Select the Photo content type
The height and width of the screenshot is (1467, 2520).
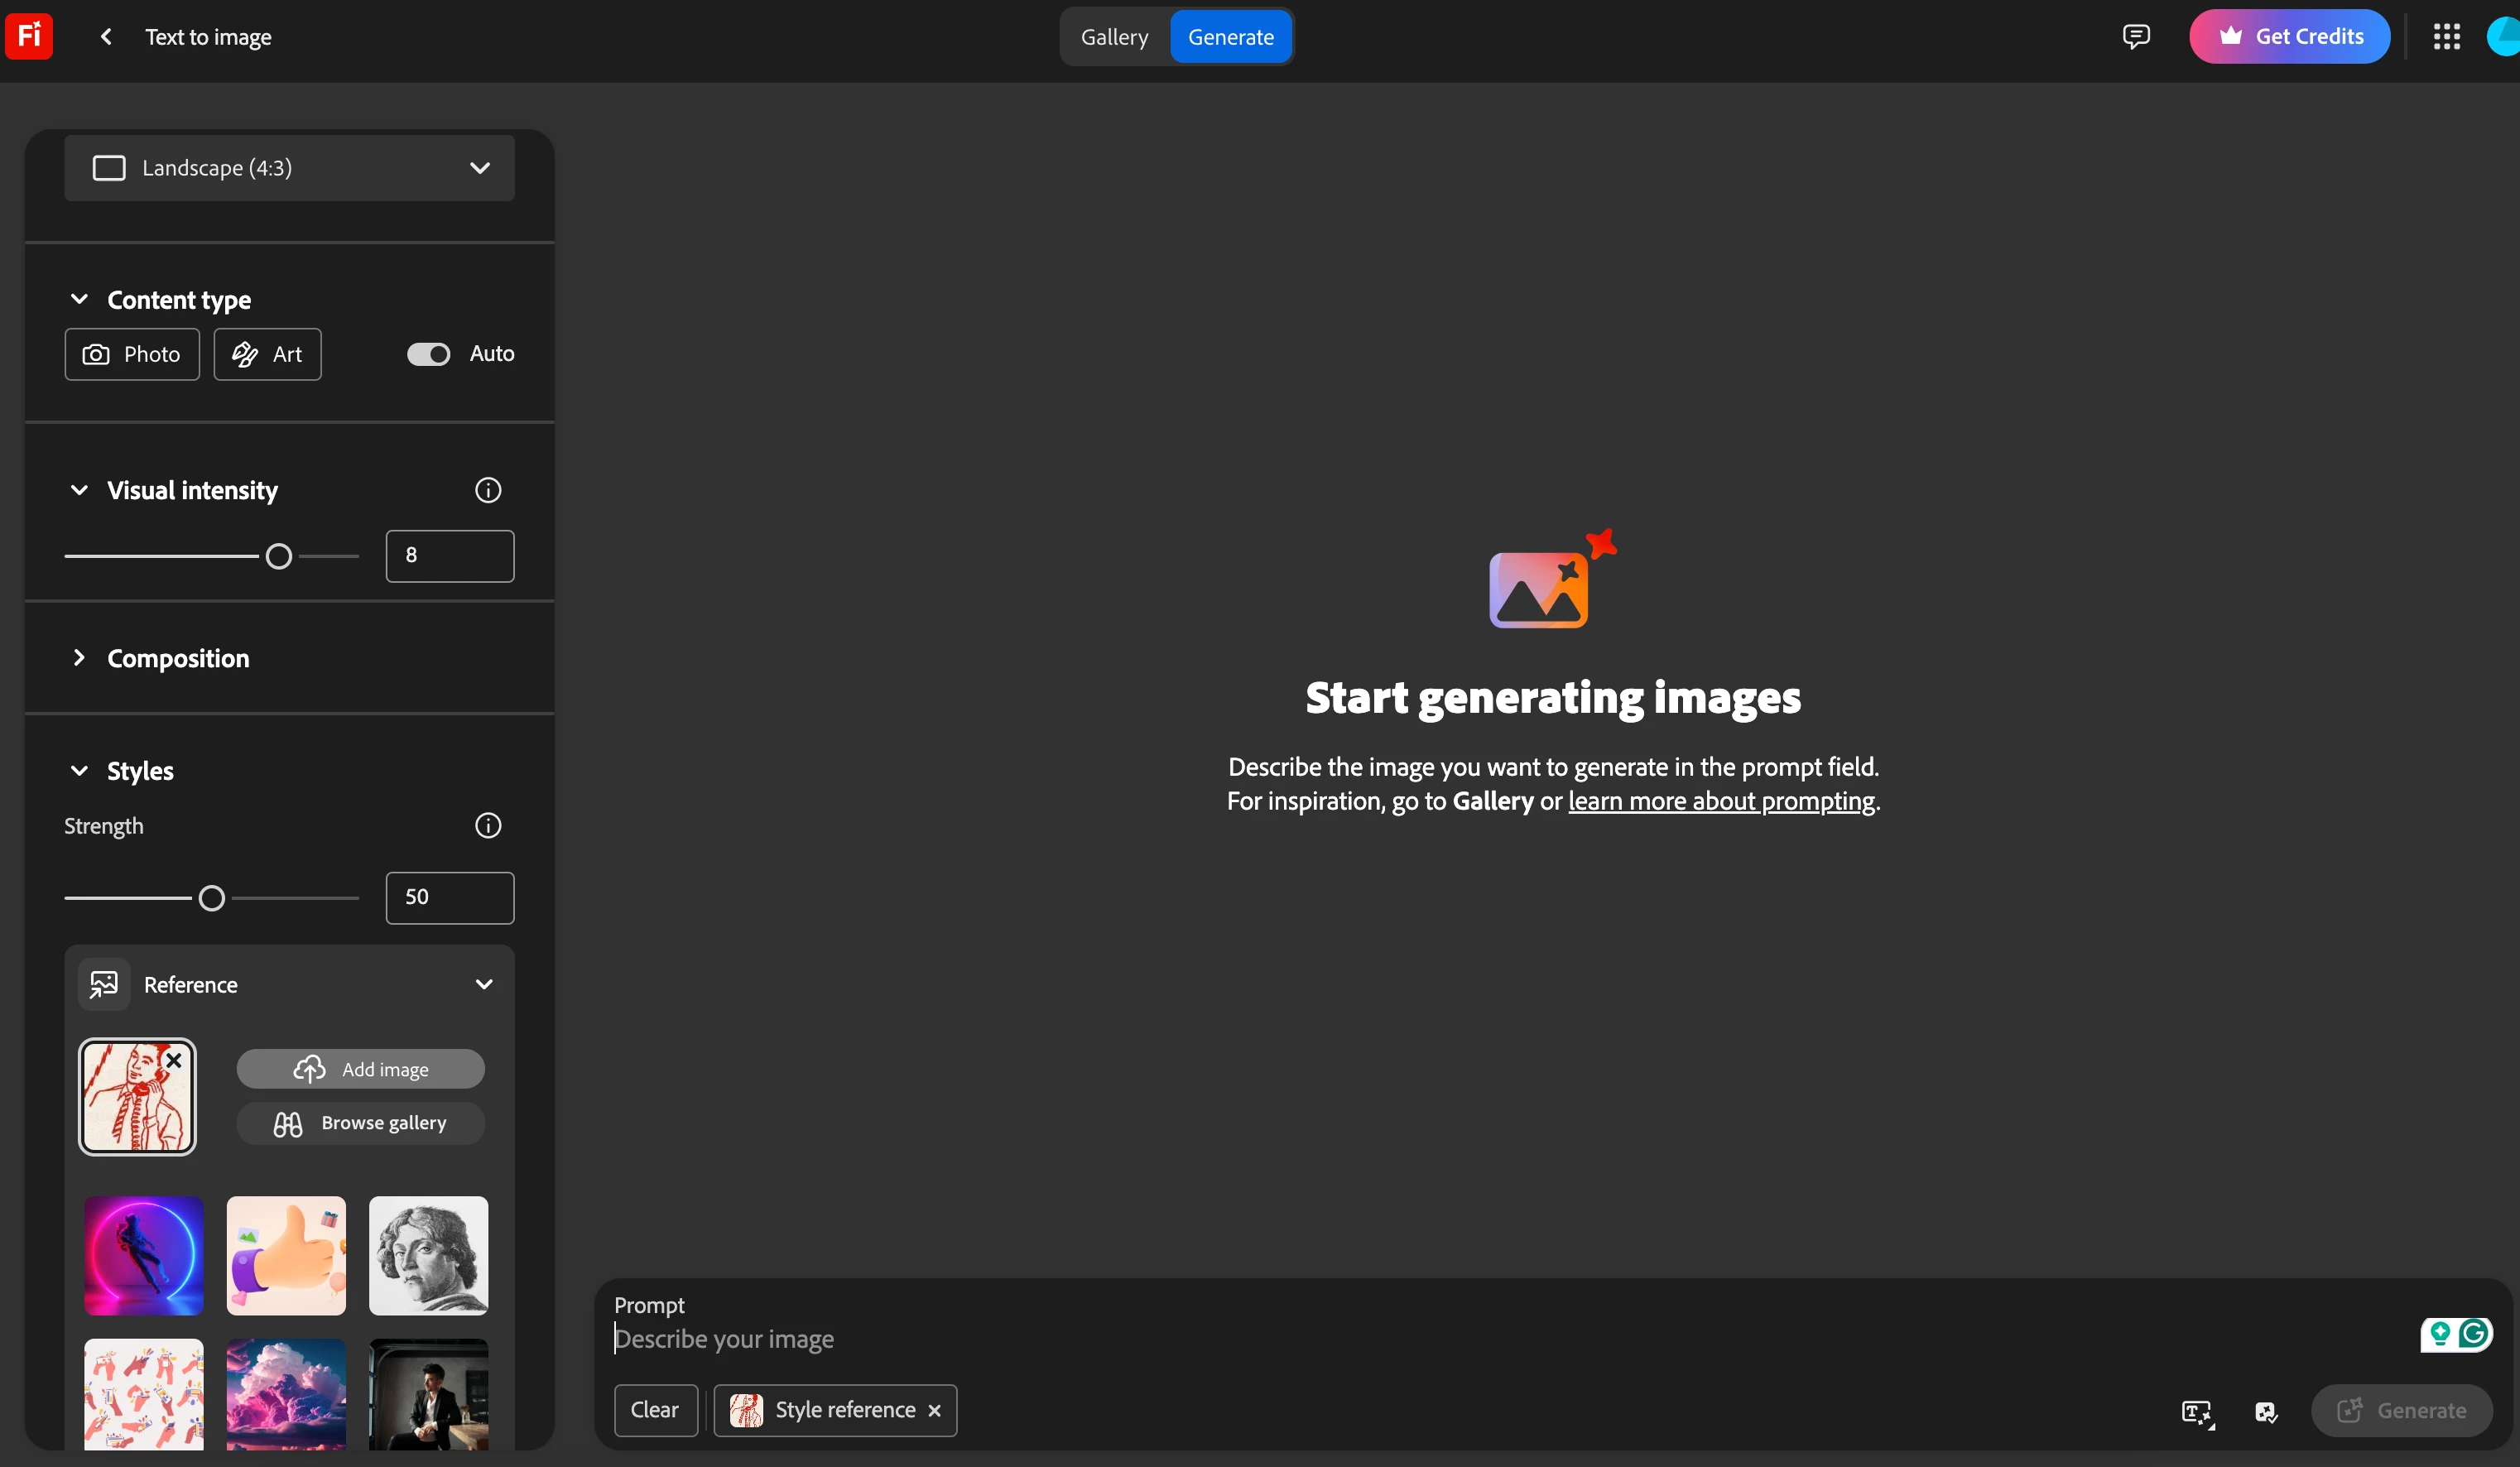click(132, 354)
